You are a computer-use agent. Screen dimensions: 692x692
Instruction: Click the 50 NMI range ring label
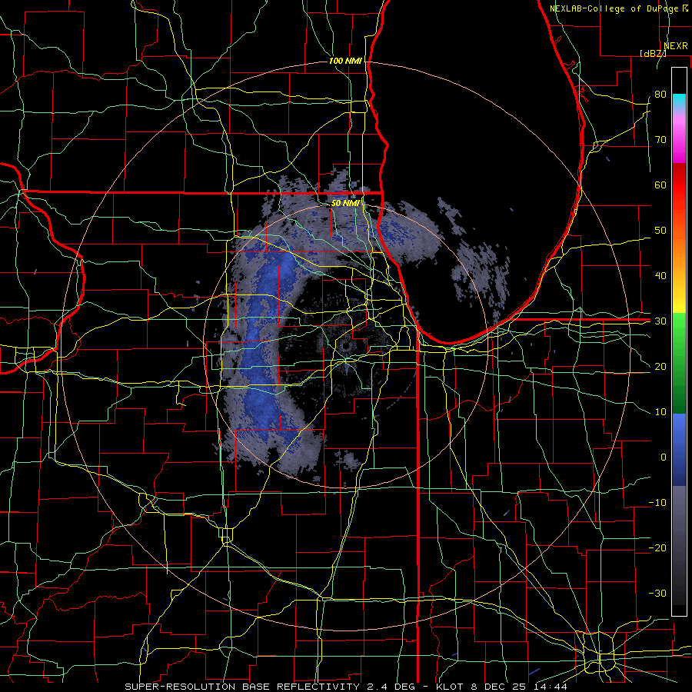click(x=345, y=204)
